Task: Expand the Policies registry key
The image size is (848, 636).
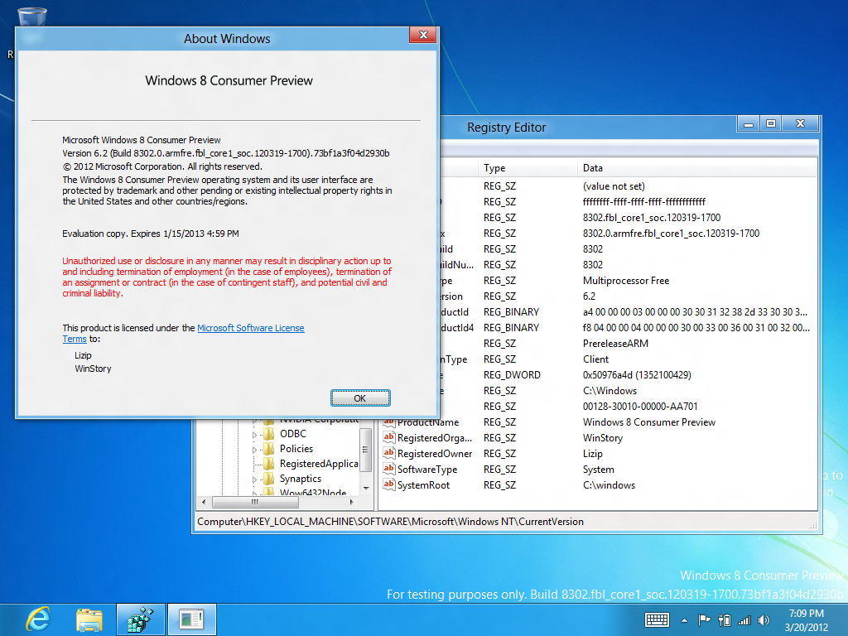Action: pyautogui.click(x=255, y=449)
